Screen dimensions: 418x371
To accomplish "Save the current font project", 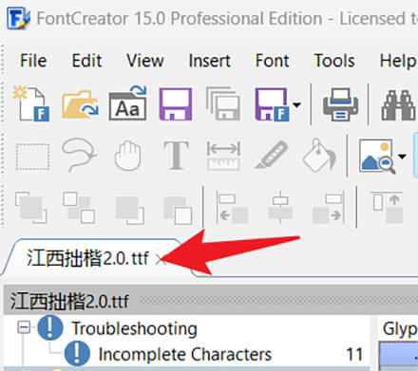I will 176,104.
